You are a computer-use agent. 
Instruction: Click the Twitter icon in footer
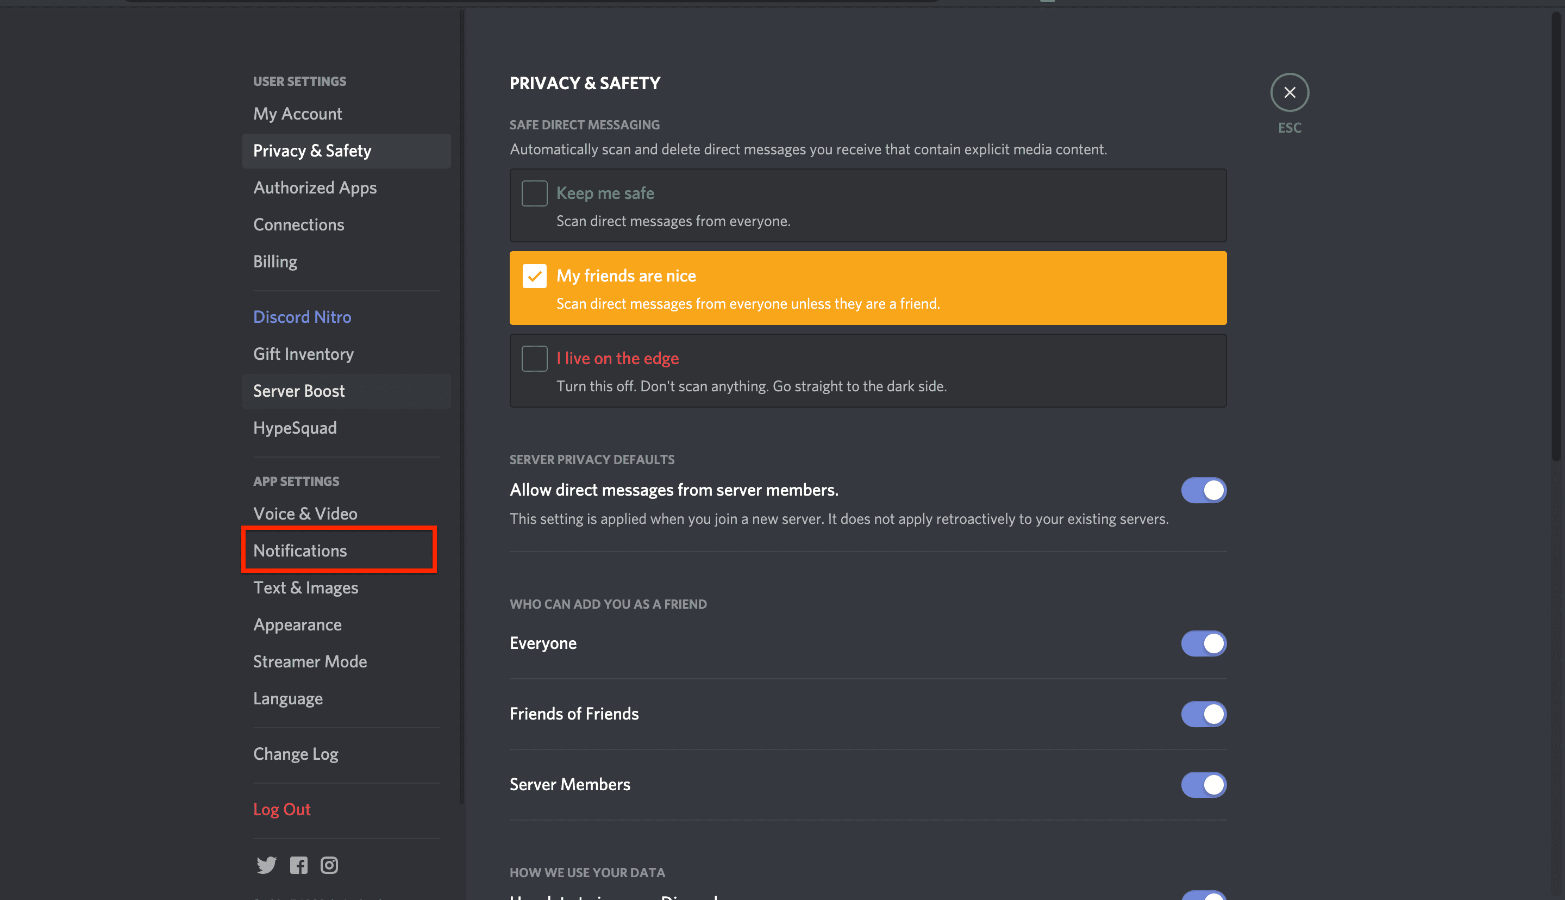[x=267, y=862]
